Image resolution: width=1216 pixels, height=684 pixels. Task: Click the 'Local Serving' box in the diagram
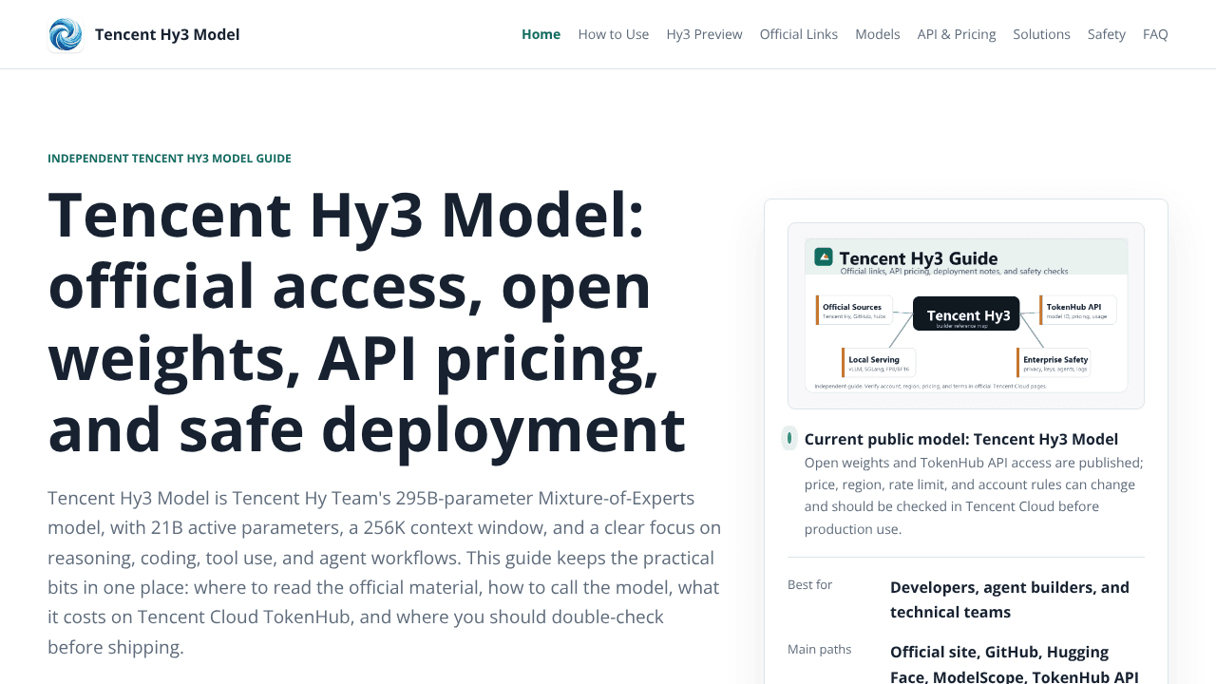[x=879, y=363]
